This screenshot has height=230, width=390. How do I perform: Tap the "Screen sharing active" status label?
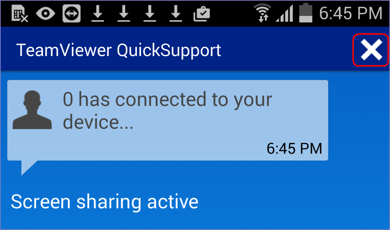click(x=104, y=202)
